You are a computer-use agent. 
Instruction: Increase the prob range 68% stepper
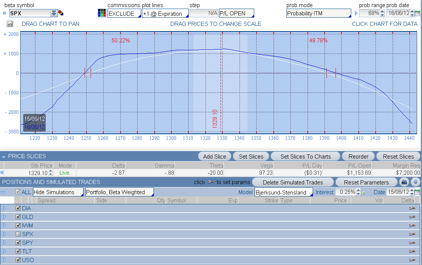[382, 11]
